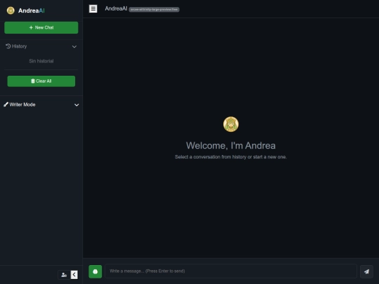The image size is (379, 284).
Task: Expand the Writer Mode section
Action: pos(77,104)
